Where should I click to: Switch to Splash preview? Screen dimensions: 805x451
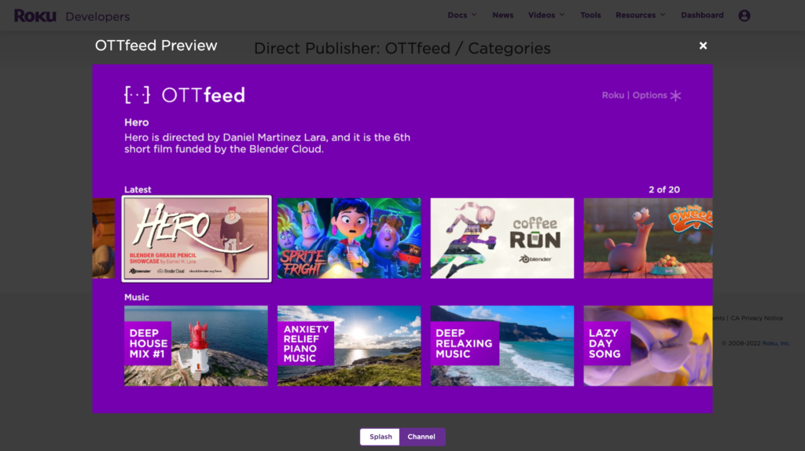click(x=380, y=437)
